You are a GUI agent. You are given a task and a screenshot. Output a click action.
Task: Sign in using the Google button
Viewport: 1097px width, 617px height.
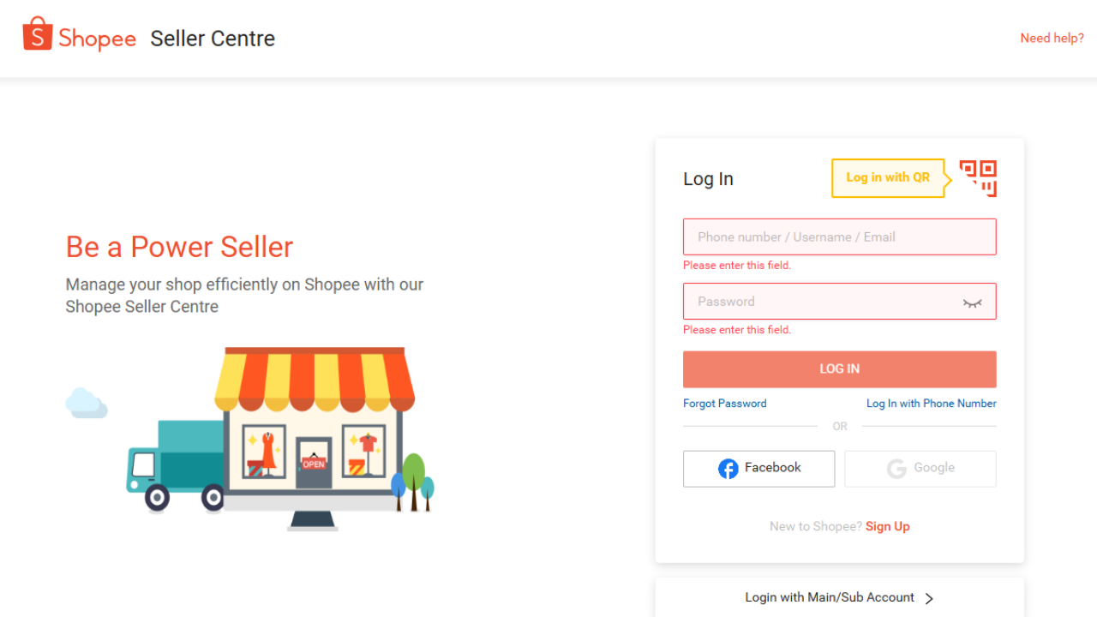920,469
